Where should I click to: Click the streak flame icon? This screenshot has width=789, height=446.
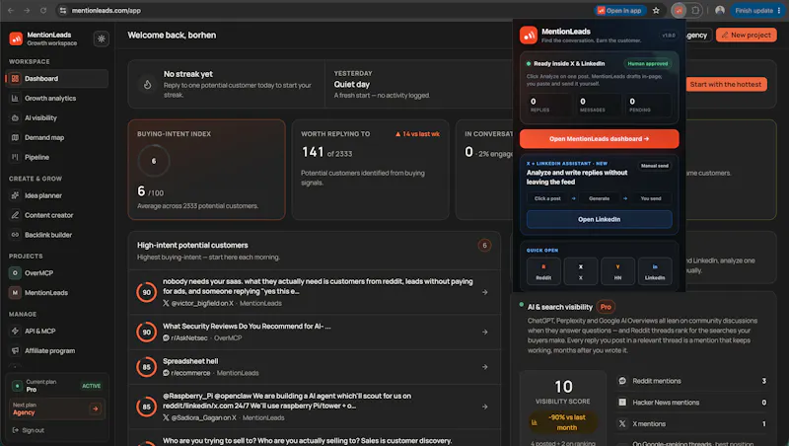point(147,85)
